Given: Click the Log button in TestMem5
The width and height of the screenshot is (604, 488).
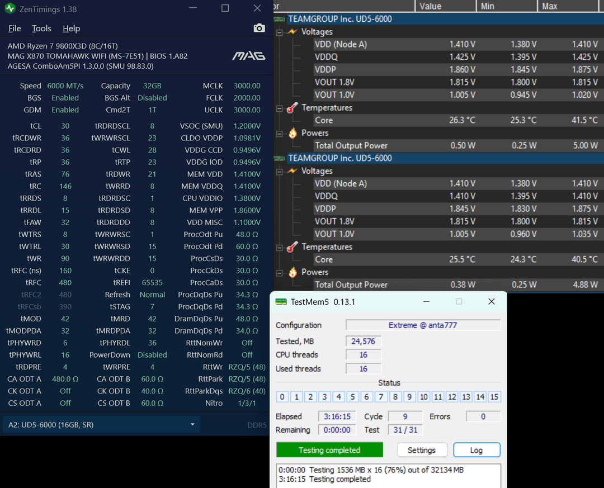Looking at the screenshot, I should tap(476, 450).
